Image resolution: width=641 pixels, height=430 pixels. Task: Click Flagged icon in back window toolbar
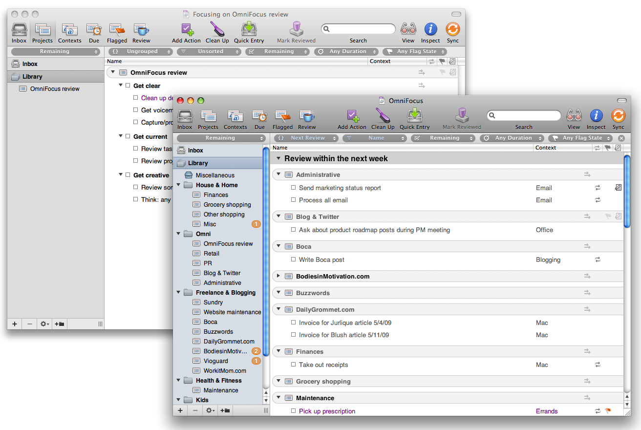(x=117, y=32)
